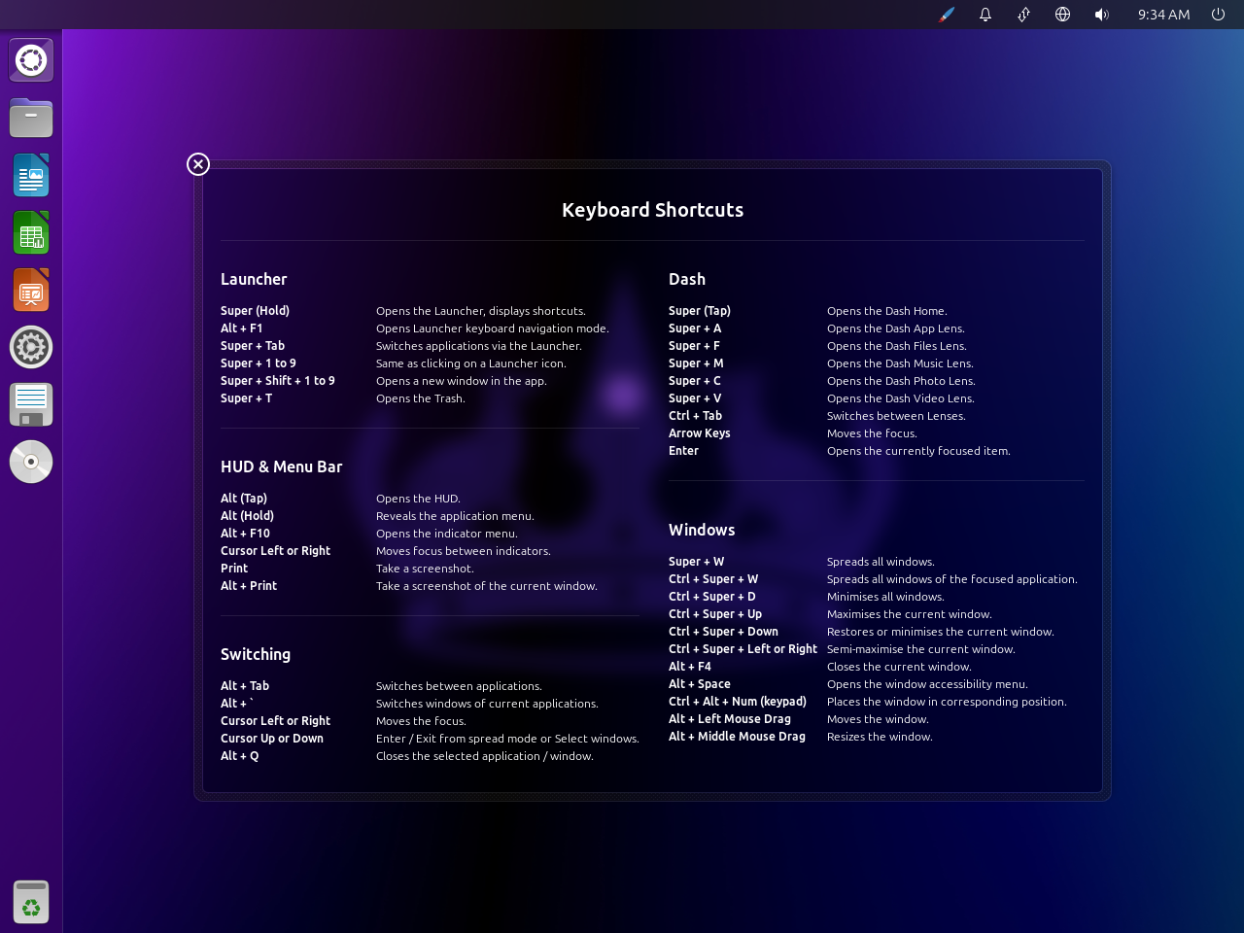This screenshot has width=1244, height=933.
Task: Open the sound volume indicator
Action: [x=1102, y=15]
